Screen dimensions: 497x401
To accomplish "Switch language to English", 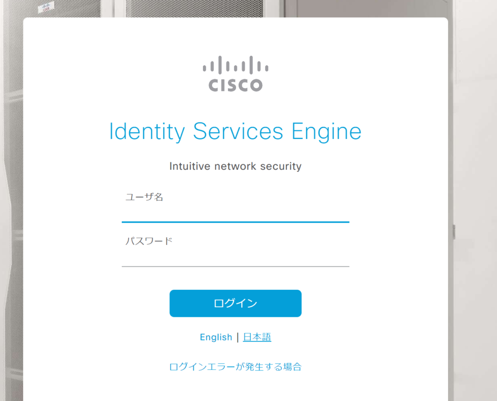I will [x=216, y=337].
